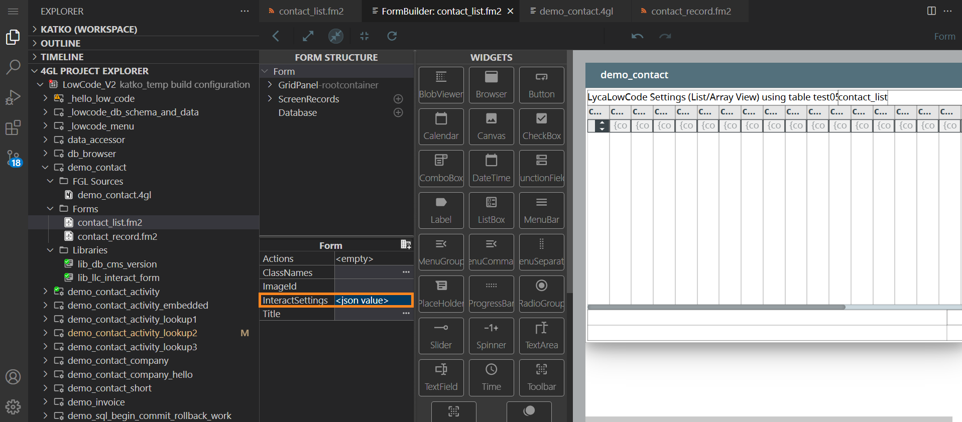The width and height of the screenshot is (962, 422).
Task: Add a new ScreenRecords entry with plus
Action: tap(398, 99)
